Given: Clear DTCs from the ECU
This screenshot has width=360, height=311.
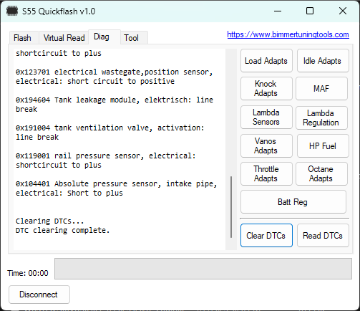Looking at the screenshot, I should coord(266,235).
